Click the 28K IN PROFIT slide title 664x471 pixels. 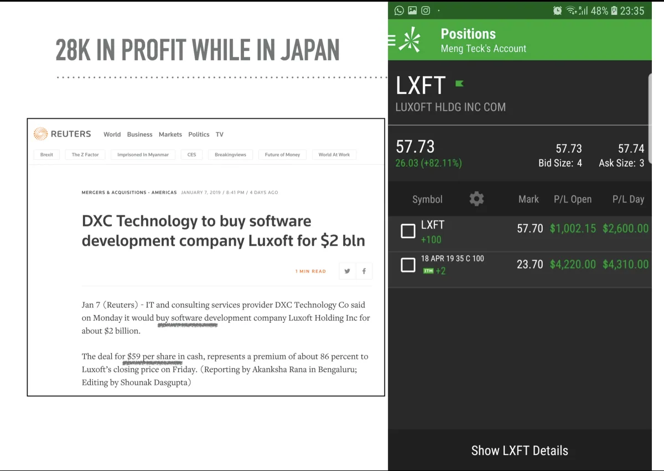(198, 50)
